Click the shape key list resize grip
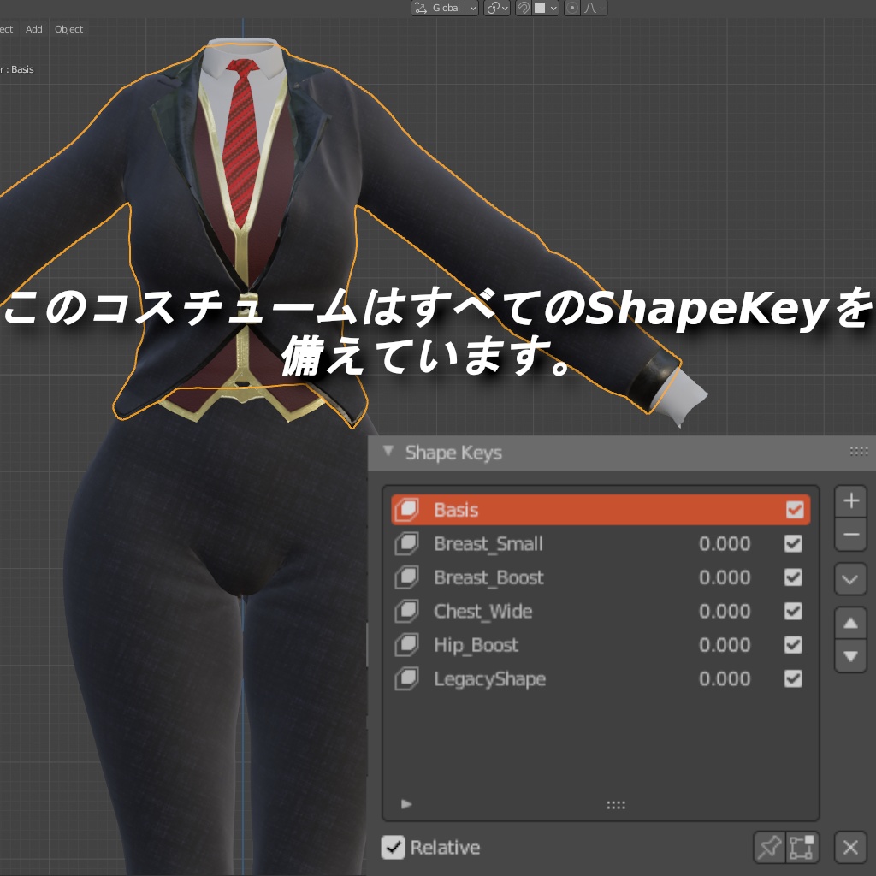The image size is (876, 876). tap(616, 805)
